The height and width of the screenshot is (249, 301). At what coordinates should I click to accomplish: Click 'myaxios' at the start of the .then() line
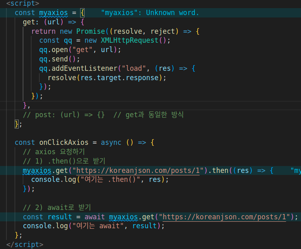37,170
